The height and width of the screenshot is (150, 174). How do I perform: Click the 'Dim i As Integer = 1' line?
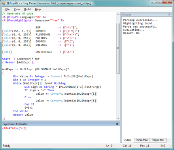[x=30, y=80]
